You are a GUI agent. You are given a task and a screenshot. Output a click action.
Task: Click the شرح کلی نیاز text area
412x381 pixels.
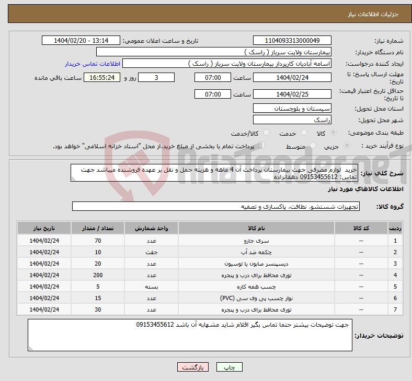click(214, 173)
